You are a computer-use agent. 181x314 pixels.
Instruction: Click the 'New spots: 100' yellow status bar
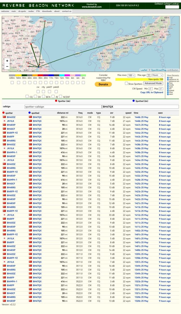tap(139, 79)
